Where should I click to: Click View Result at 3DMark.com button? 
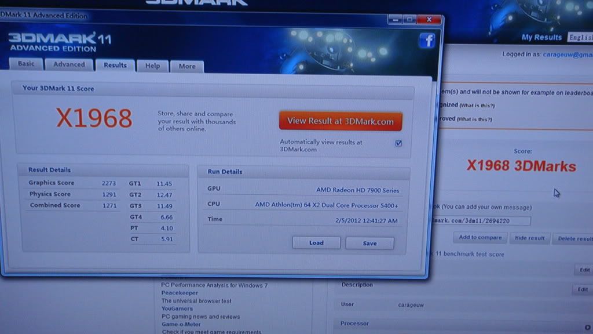pyautogui.click(x=340, y=121)
